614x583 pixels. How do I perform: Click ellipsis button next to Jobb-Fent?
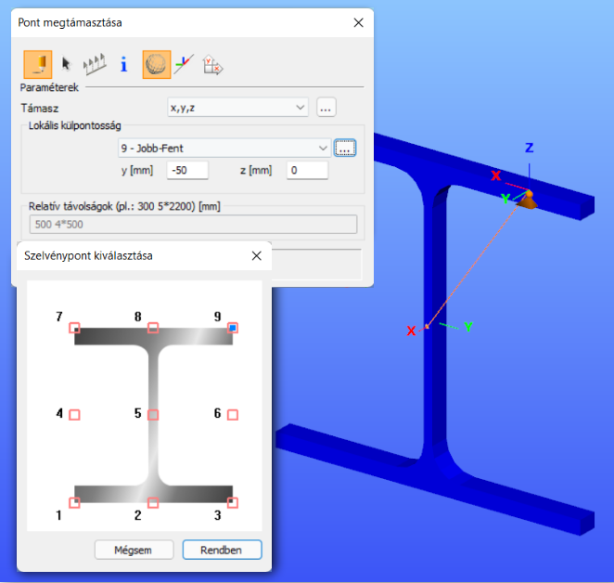tap(345, 149)
